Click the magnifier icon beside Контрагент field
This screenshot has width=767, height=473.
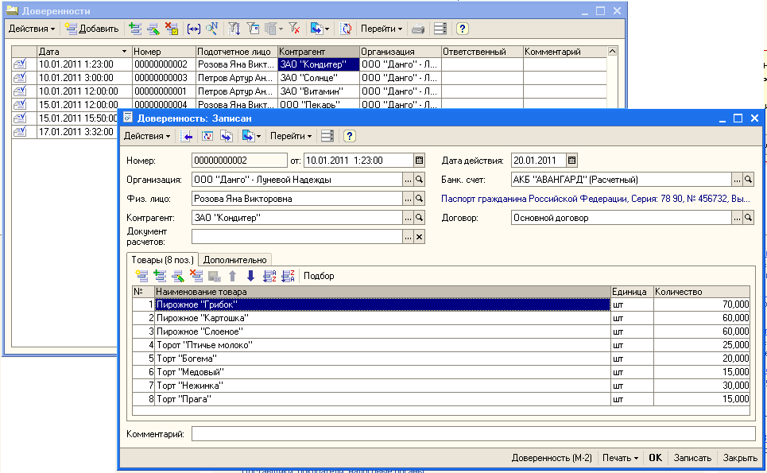pos(420,217)
